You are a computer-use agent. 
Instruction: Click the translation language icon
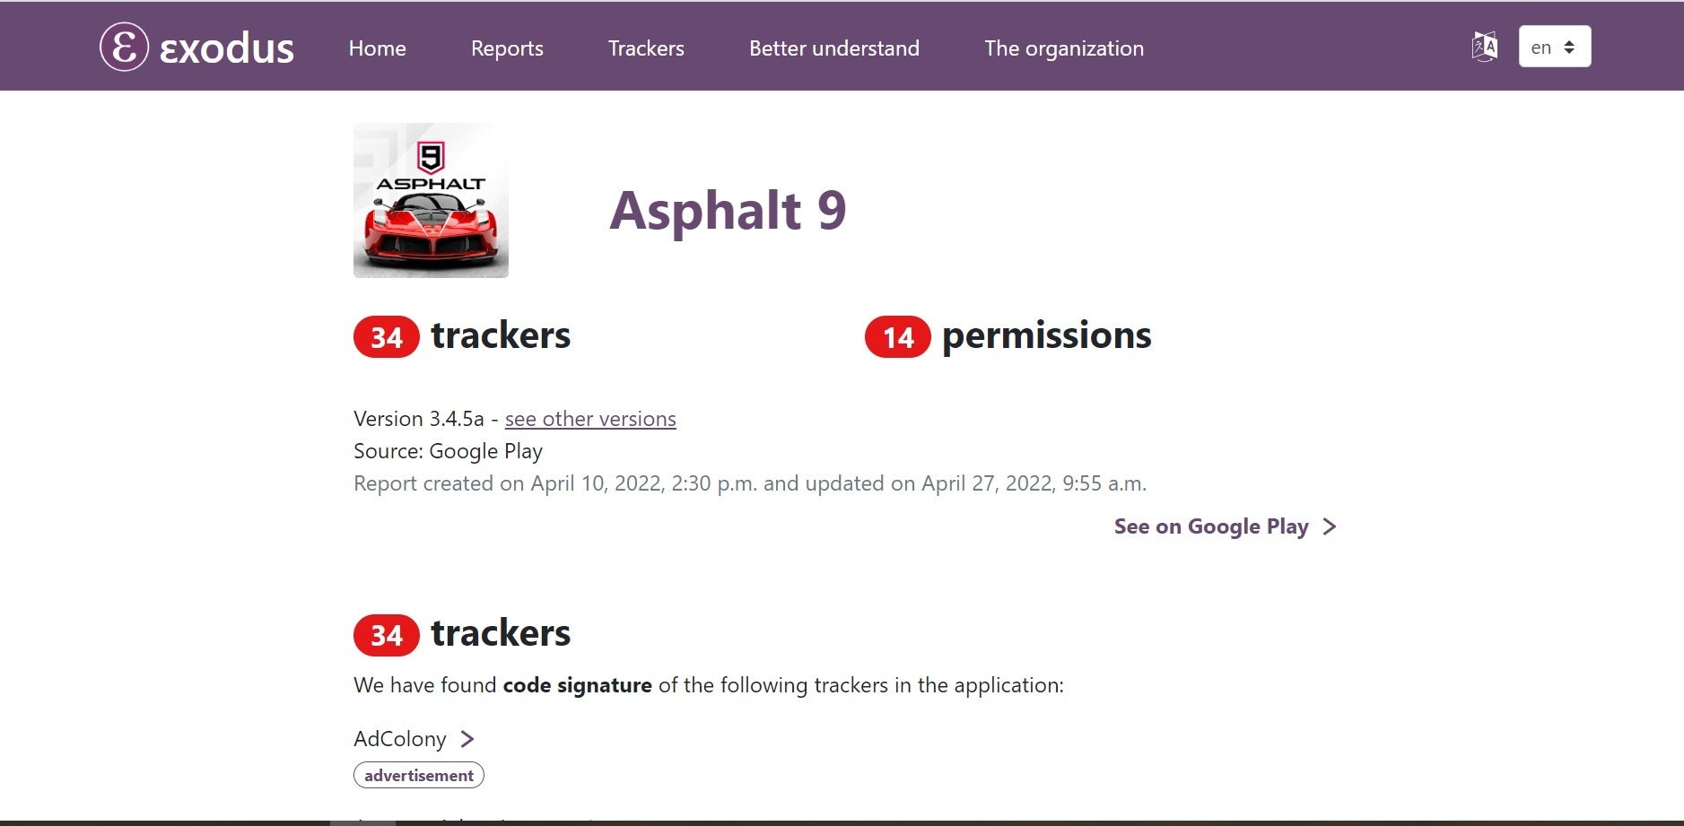coord(1484,47)
